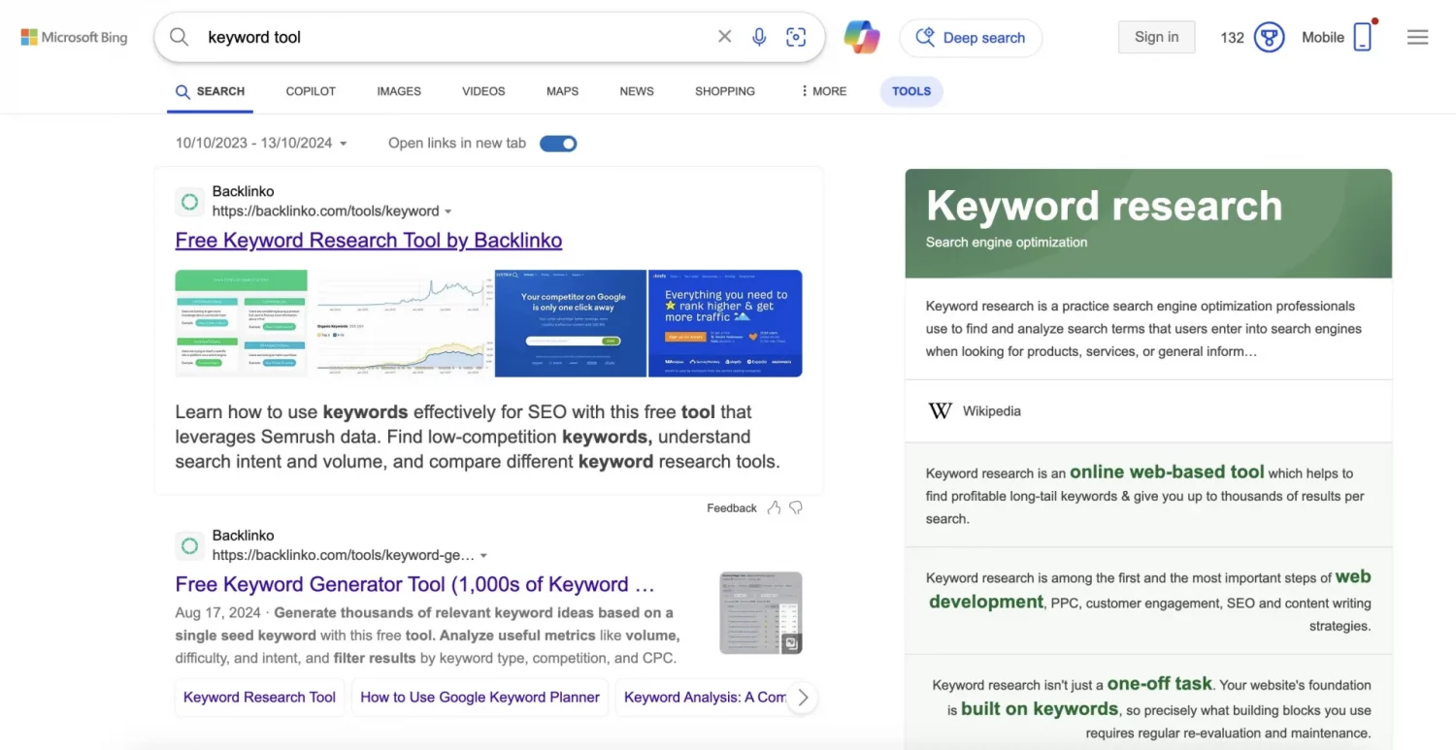
Task: Open Keyword Generator result thumbnail
Action: coord(761,613)
